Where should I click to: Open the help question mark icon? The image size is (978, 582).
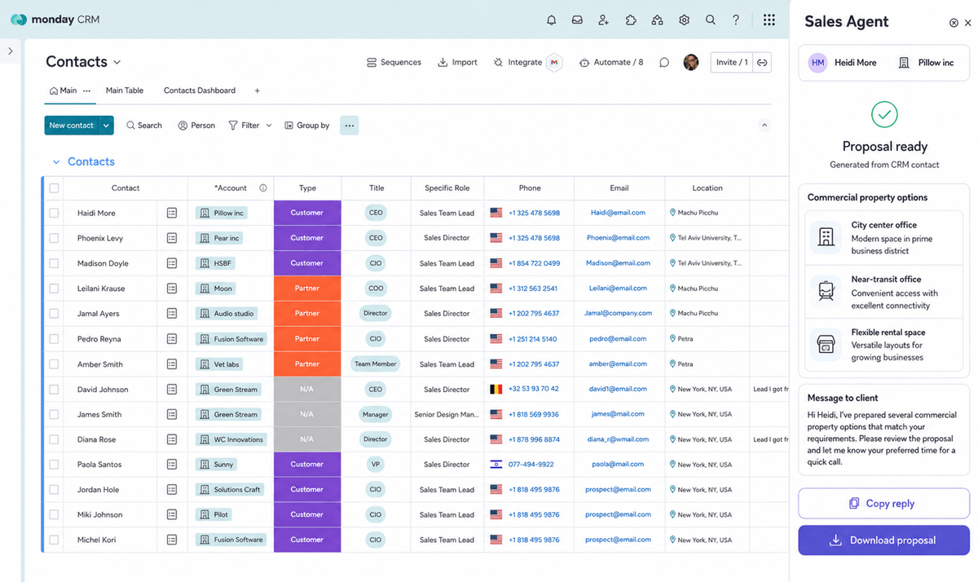(736, 20)
